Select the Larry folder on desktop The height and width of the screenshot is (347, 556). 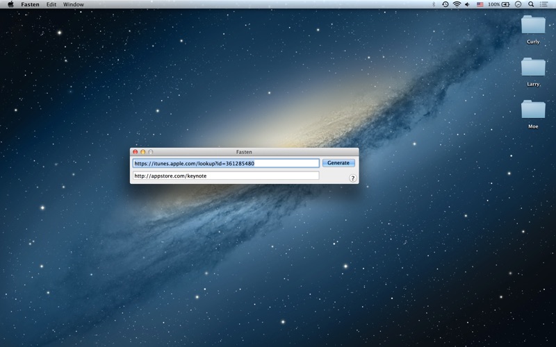(x=533, y=72)
